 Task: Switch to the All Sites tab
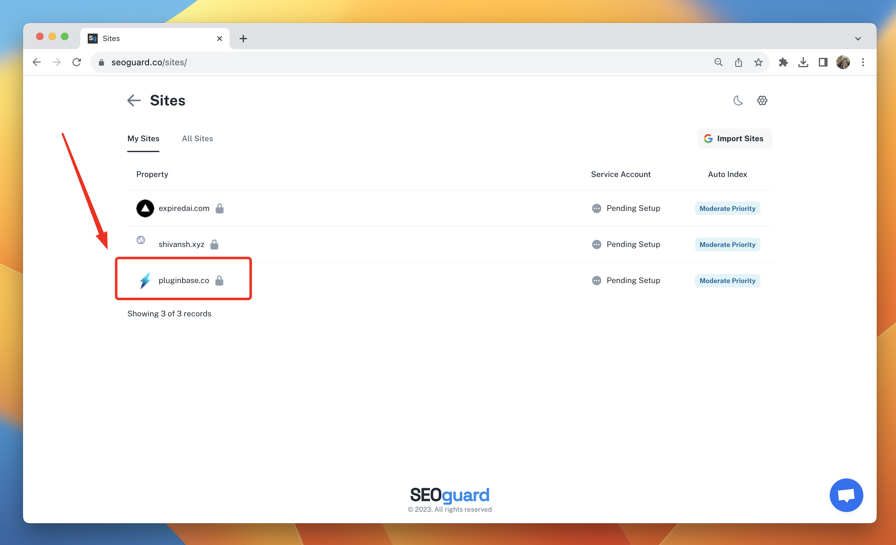(197, 138)
